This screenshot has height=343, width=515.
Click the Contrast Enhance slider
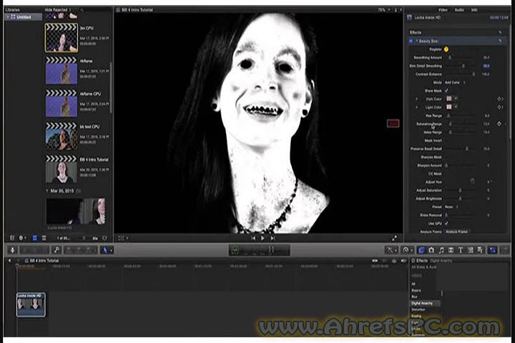pyautogui.click(x=461, y=74)
